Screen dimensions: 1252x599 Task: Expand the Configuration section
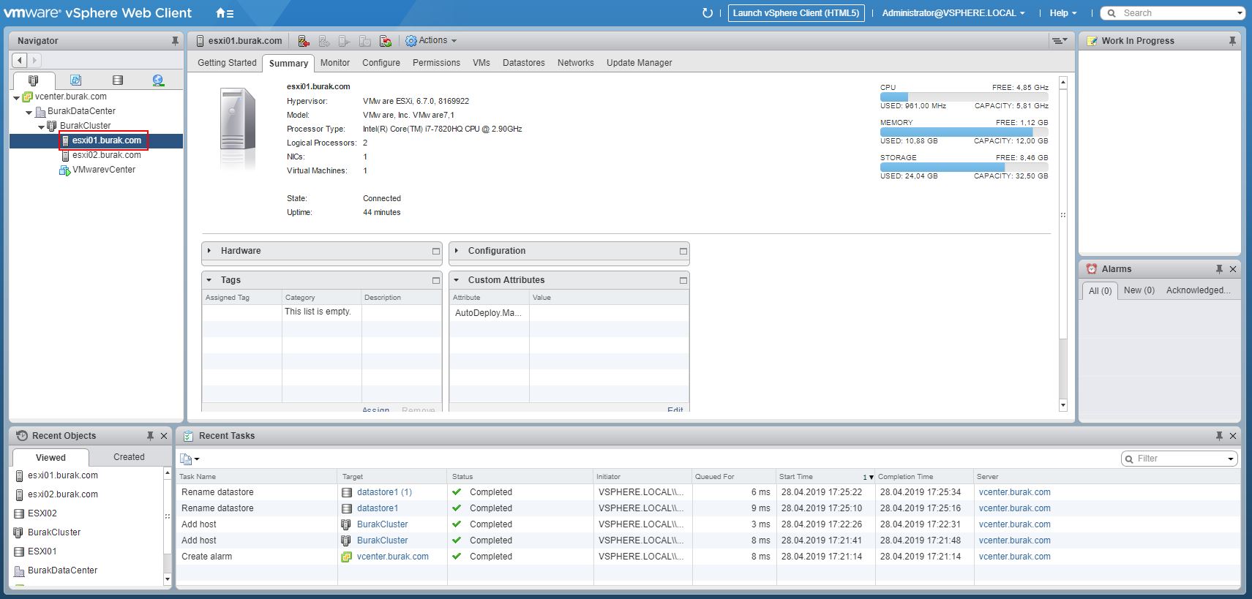[x=457, y=251]
